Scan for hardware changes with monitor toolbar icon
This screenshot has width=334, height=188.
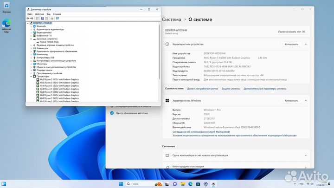pos(58,18)
